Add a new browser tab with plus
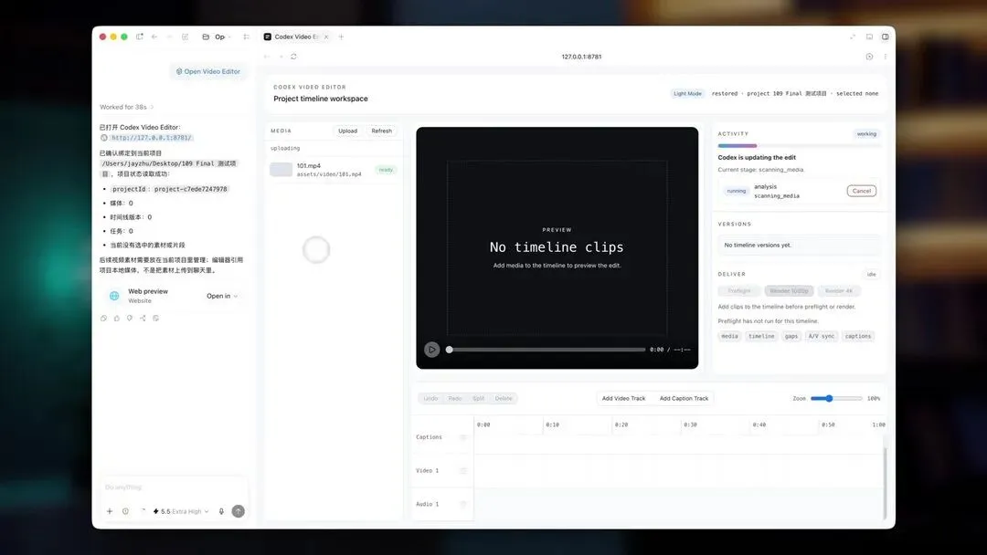The image size is (987, 555). 341,37
